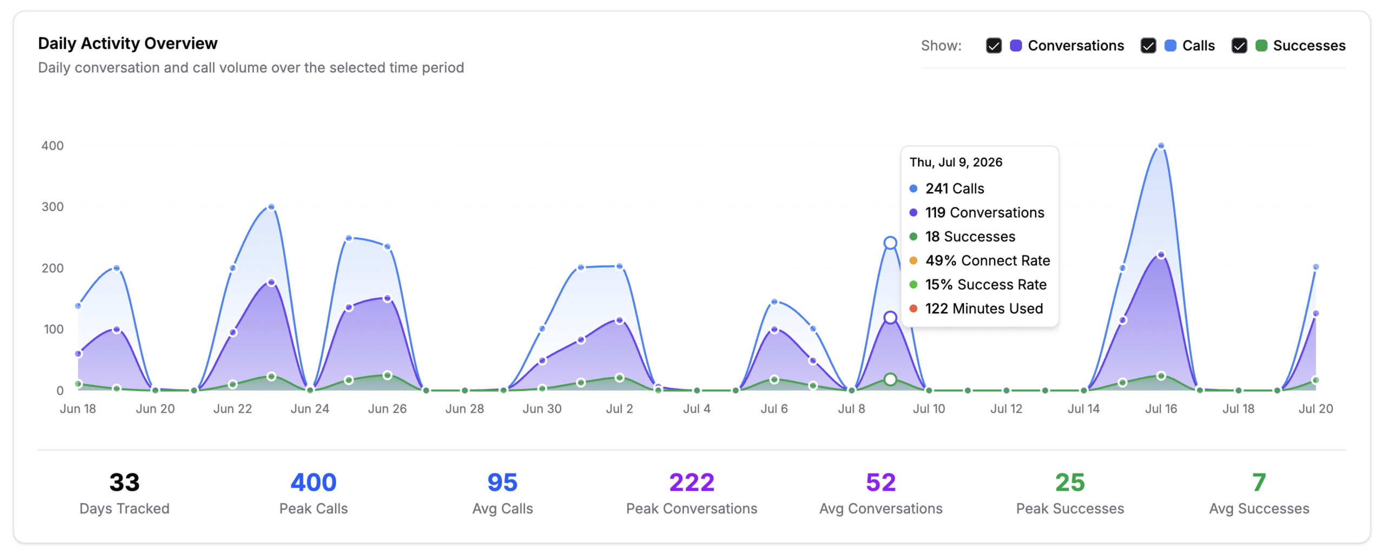This screenshot has width=1385, height=556.
Task: Click the Daily Activity Overview title
Action: [128, 43]
